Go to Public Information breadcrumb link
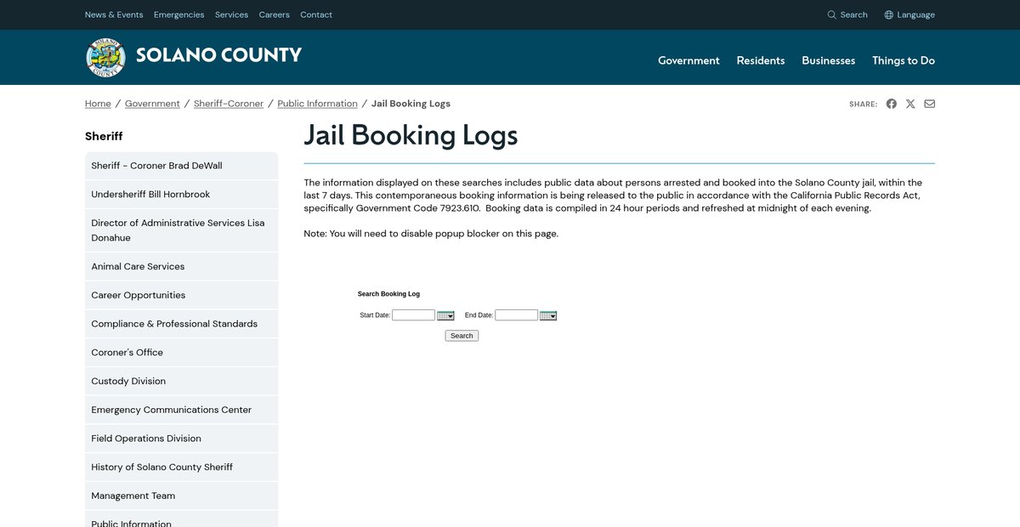1020x527 pixels. [317, 104]
